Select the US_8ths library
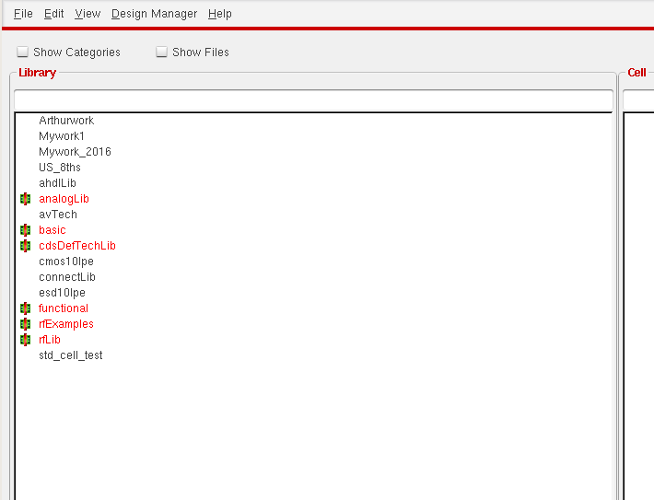The height and width of the screenshot is (500, 654). [x=59, y=168]
